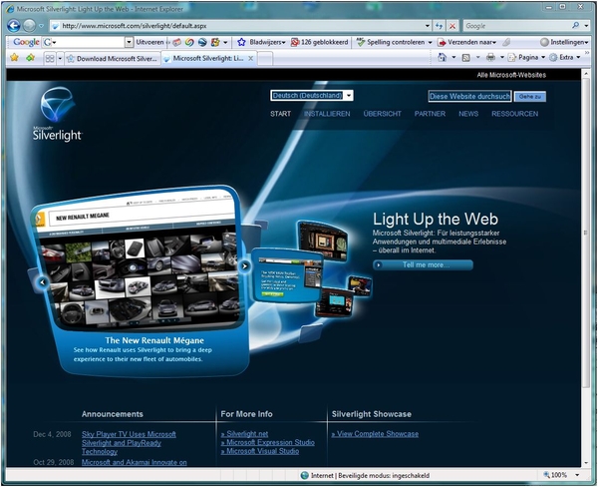Click the Silverlight logo

click(57, 115)
